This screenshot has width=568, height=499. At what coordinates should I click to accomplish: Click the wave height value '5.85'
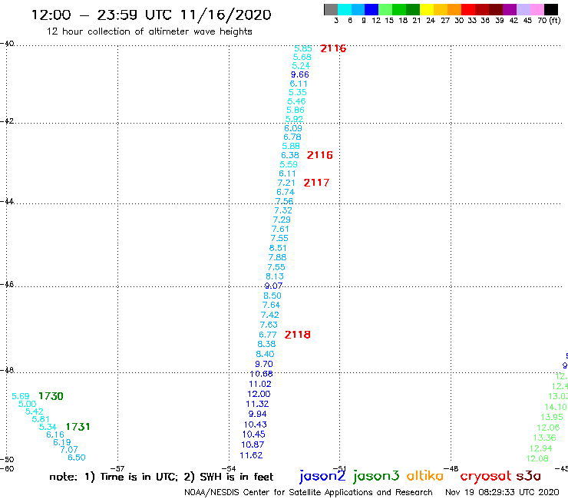[x=303, y=48]
